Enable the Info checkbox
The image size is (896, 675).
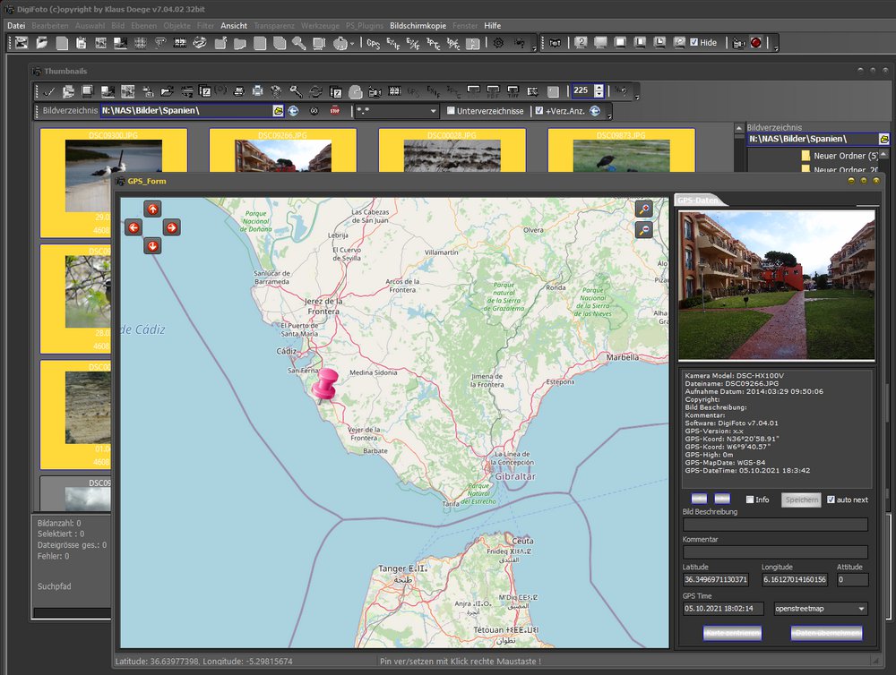tap(751, 500)
